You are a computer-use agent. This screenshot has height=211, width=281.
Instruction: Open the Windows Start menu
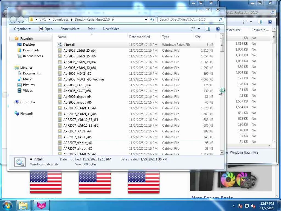pyautogui.click(x=7, y=206)
